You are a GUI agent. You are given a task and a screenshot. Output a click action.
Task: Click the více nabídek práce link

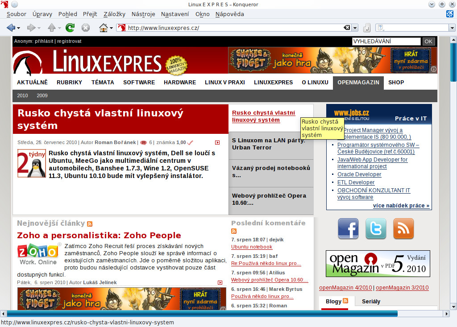click(401, 206)
